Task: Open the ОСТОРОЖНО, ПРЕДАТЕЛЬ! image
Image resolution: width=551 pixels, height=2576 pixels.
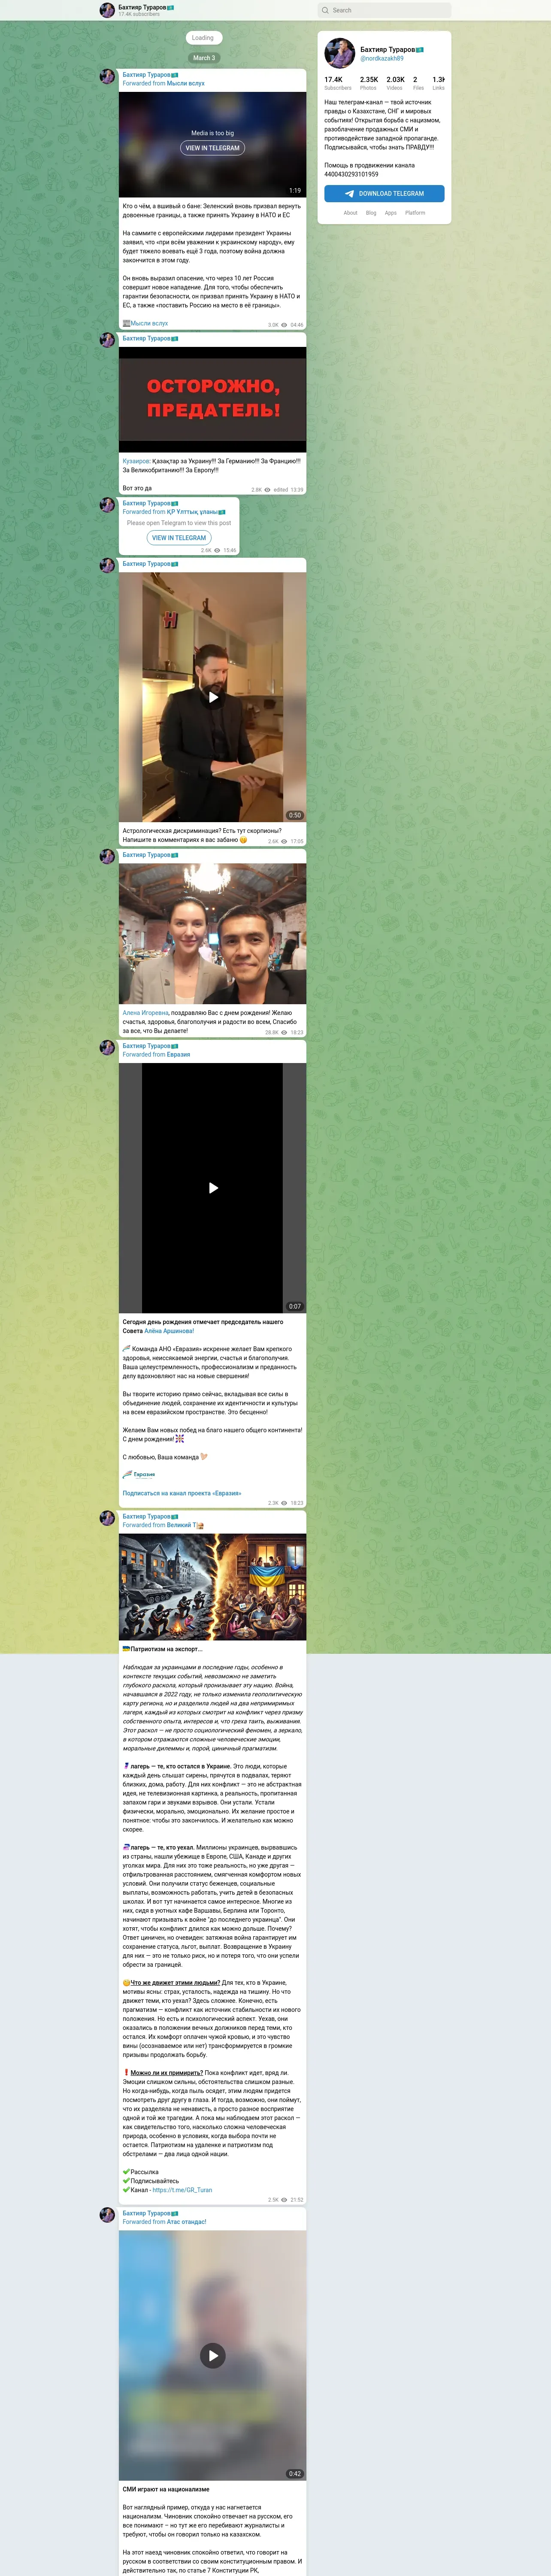Action: (212, 400)
